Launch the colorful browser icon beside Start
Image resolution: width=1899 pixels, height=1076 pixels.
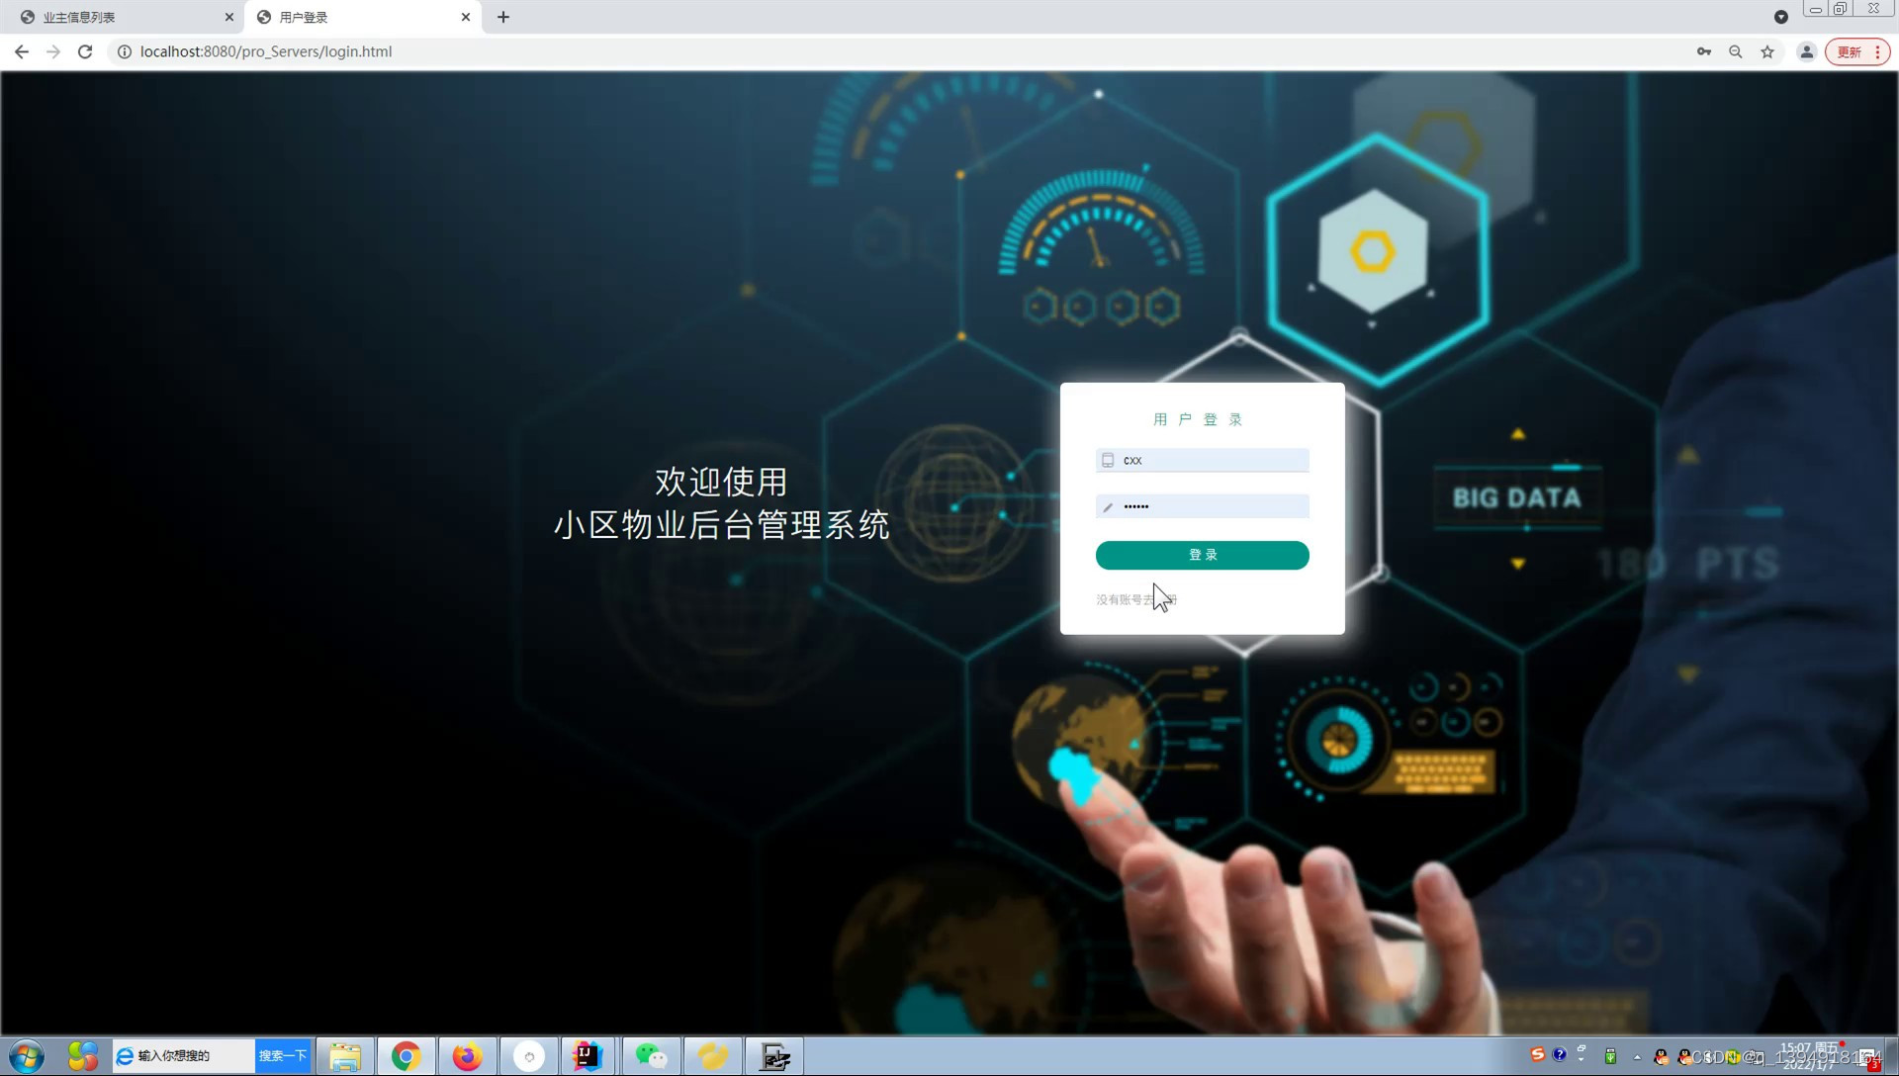point(83,1056)
